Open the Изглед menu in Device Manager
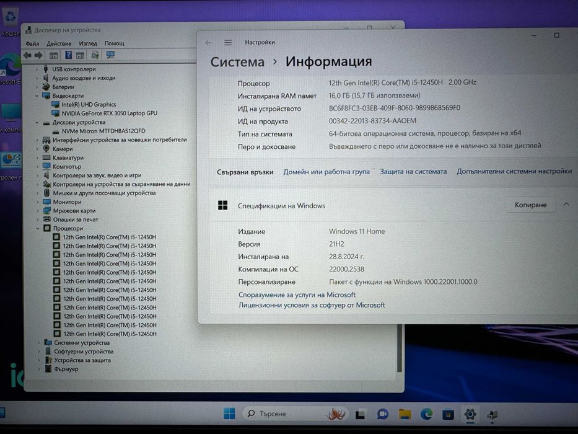This screenshot has width=578, height=434. 88,43
